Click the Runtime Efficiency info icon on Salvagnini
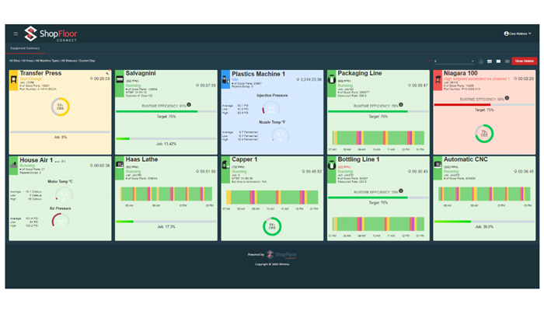This screenshot has height=311, width=544. coord(189,105)
